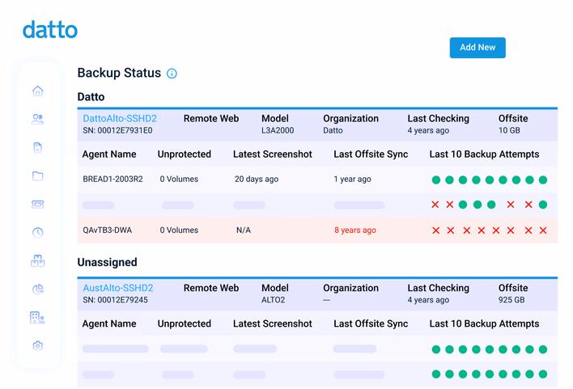Click the datto logo
The image size is (573, 389).
click(x=50, y=30)
